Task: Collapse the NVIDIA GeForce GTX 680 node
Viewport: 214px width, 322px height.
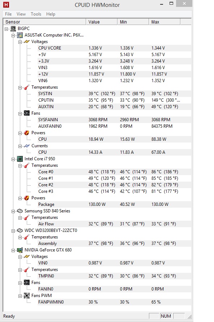Action: (x=13, y=250)
